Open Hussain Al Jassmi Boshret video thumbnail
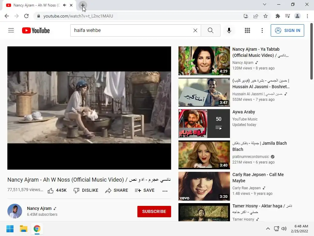 tap(204, 92)
